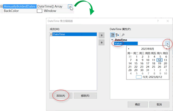Pick August 28 in the calendar
173x111 pixels.
click(130, 70)
